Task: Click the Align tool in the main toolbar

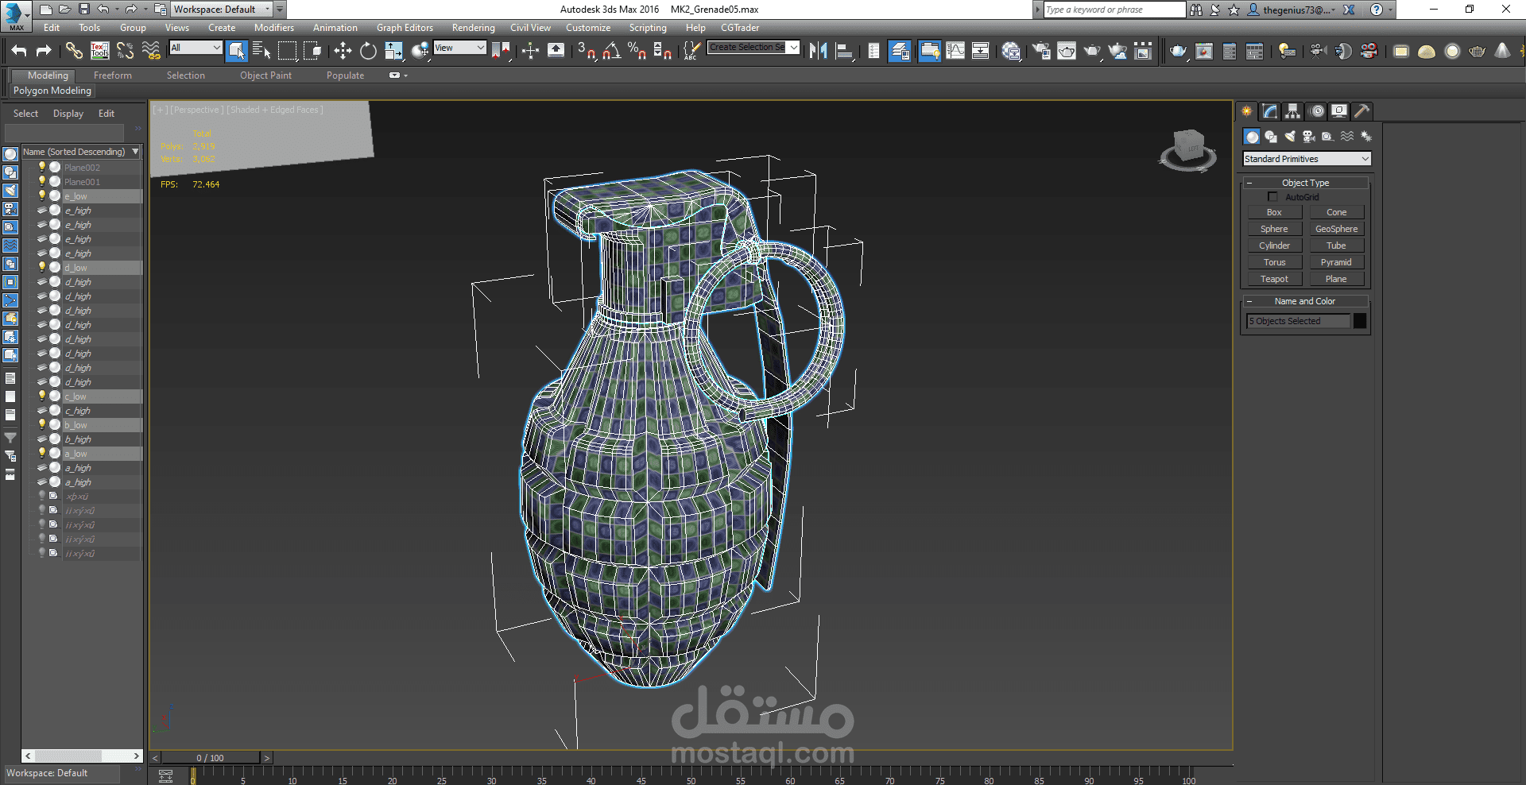Action: pyautogui.click(x=844, y=51)
